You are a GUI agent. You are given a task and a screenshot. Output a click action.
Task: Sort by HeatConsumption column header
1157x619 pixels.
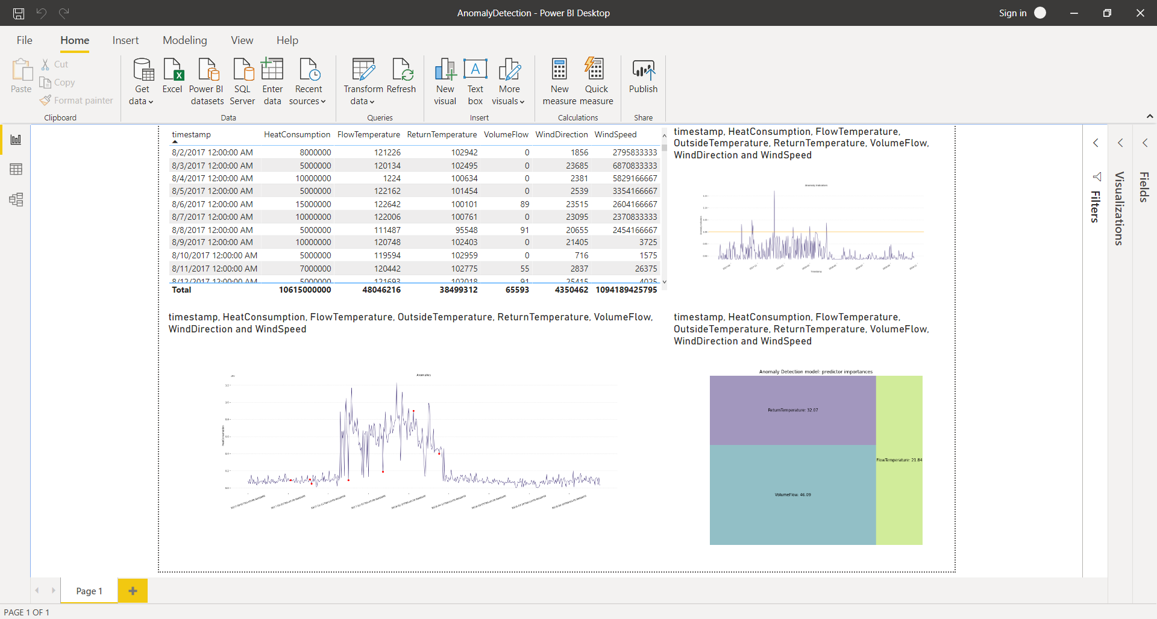click(297, 135)
